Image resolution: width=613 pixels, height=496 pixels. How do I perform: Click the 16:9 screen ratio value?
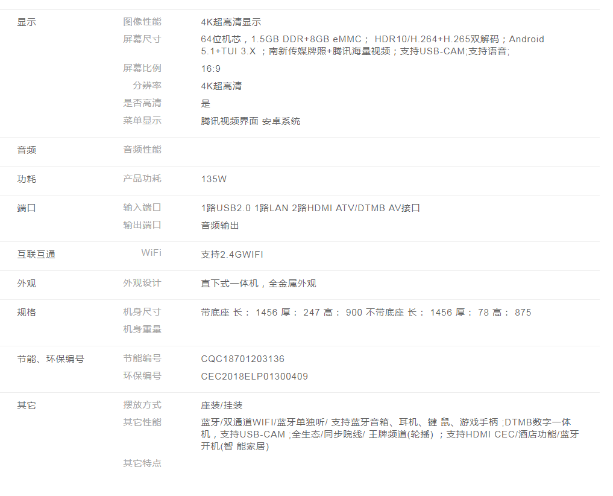click(211, 69)
